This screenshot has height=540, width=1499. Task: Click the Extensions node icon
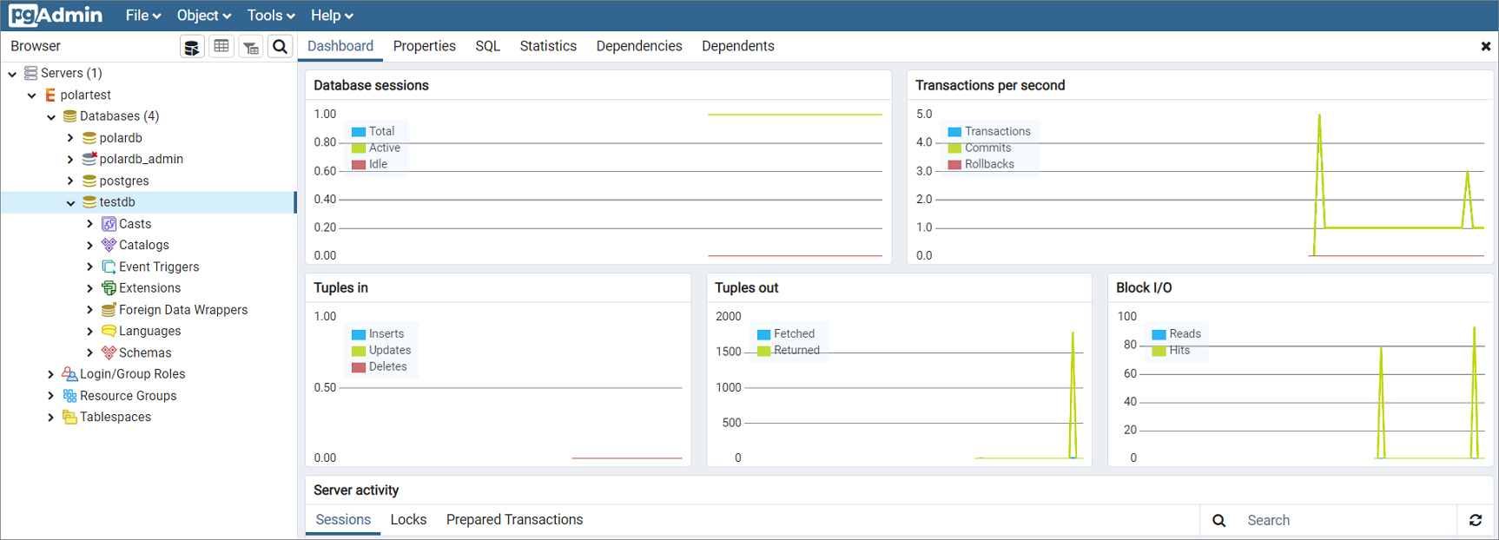point(109,288)
